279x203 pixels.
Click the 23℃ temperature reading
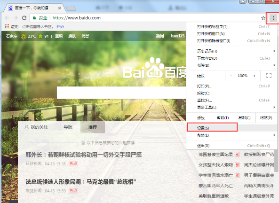32,36
